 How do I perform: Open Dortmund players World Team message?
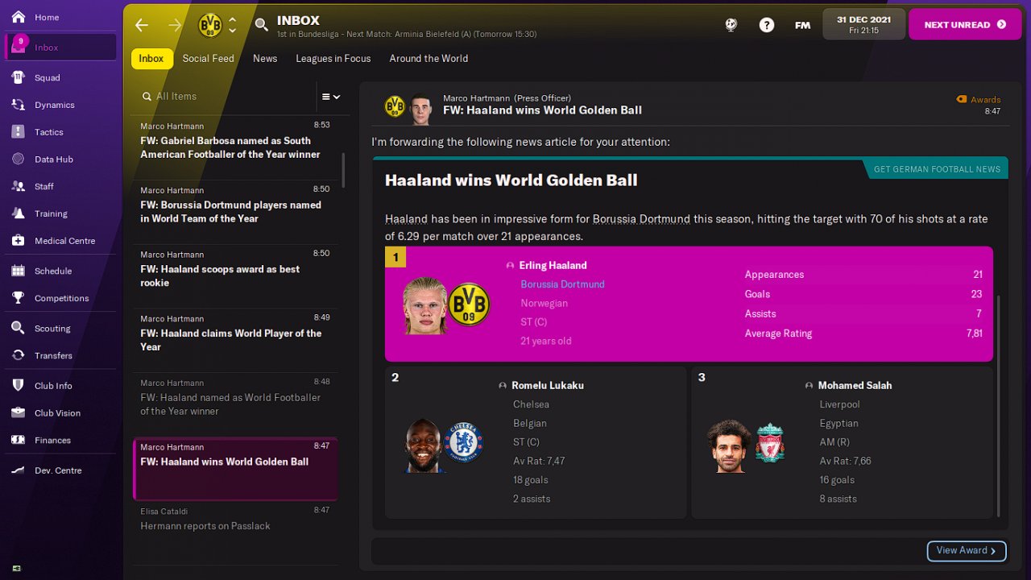click(x=235, y=212)
